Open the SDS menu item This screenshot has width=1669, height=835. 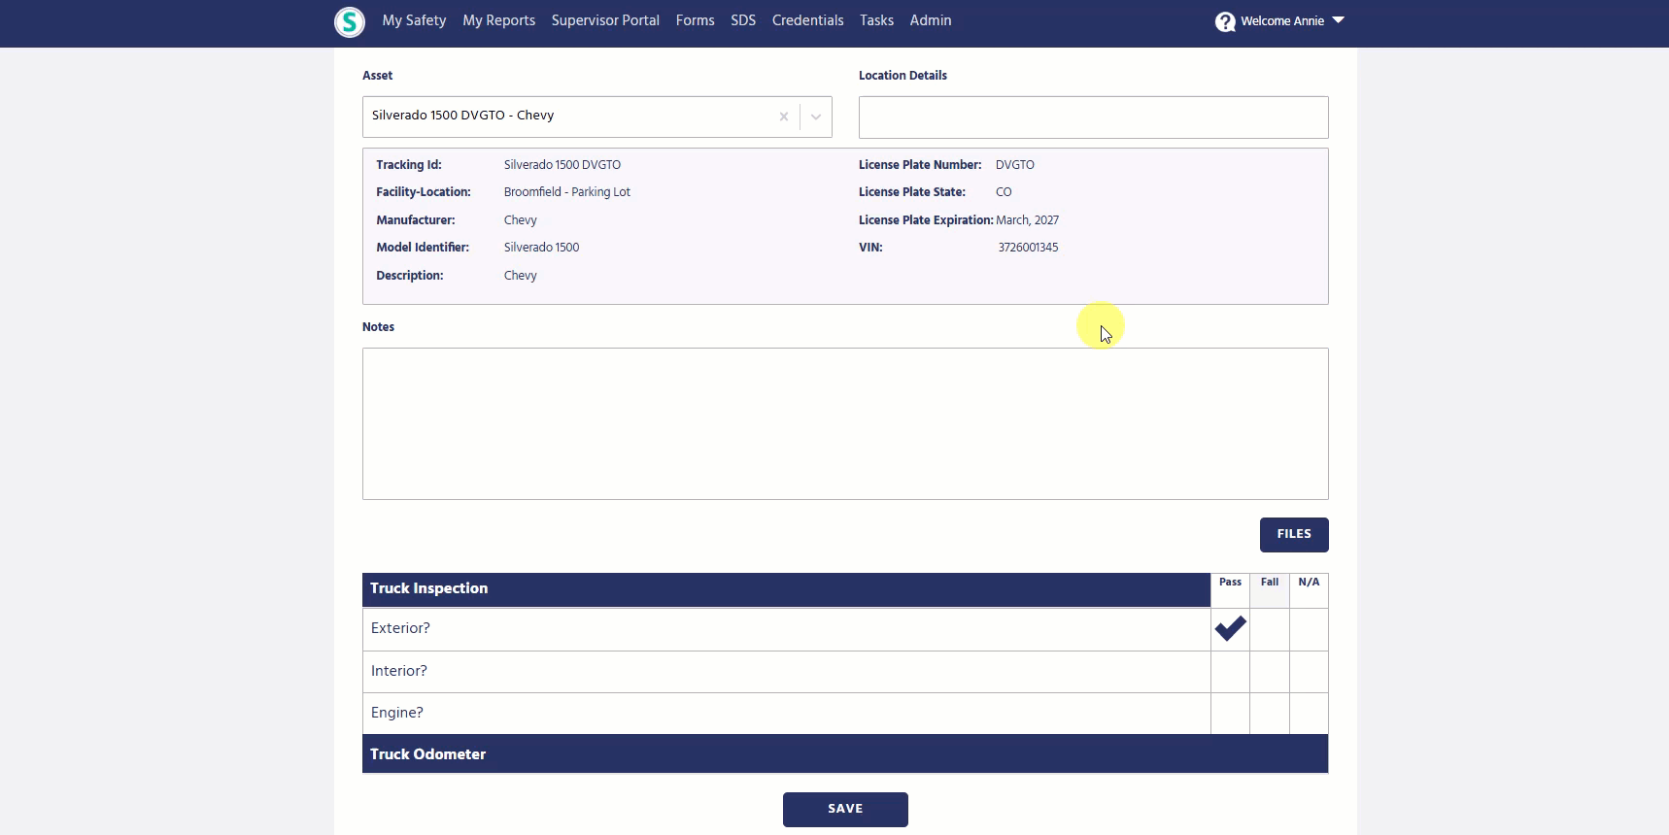(x=743, y=20)
